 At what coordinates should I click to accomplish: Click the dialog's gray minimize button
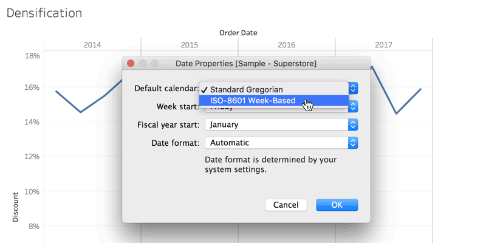point(143,63)
